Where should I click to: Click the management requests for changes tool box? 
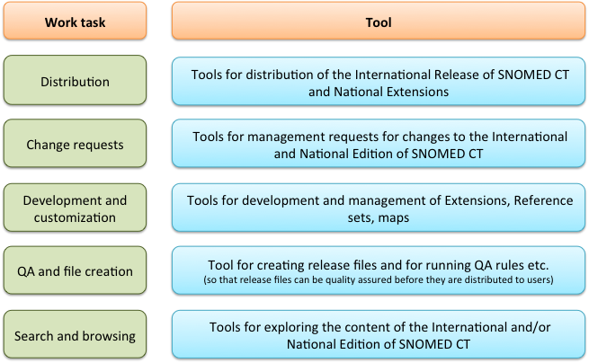(x=379, y=145)
